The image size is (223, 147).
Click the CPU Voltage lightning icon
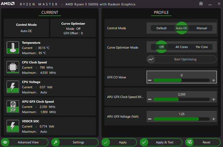point(13,87)
